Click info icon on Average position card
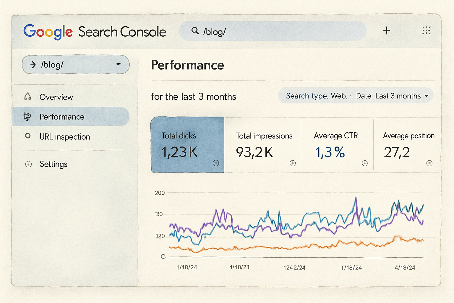The image size is (454, 303). (429, 163)
